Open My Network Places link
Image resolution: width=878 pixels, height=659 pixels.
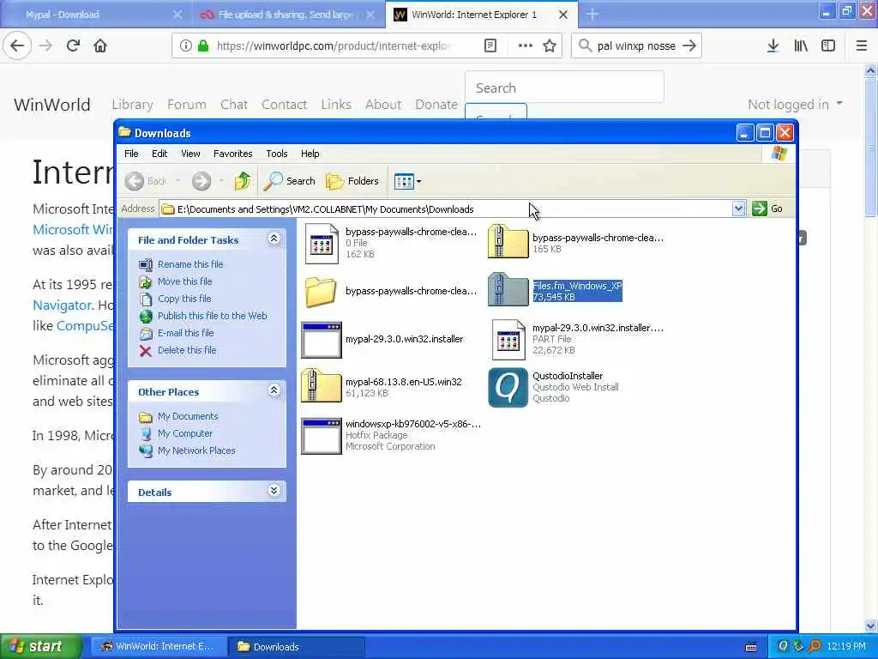pos(196,450)
